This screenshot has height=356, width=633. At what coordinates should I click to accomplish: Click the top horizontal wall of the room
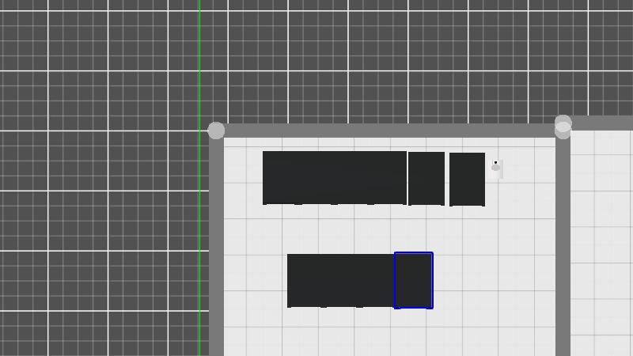[x=388, y=131]
